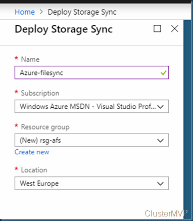Go to the Home breadcrumb link

tap(25, 12)
